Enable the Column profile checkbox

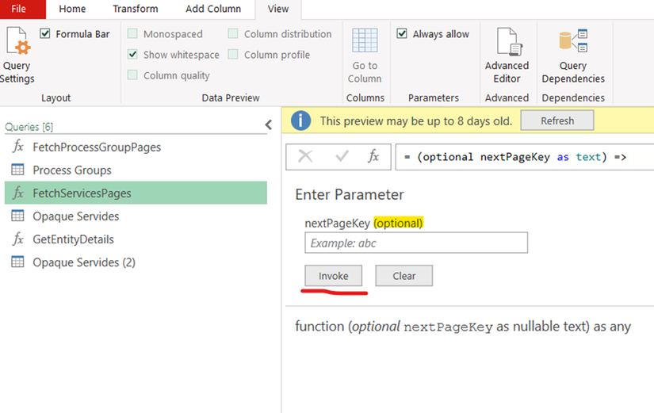(233, 55)
